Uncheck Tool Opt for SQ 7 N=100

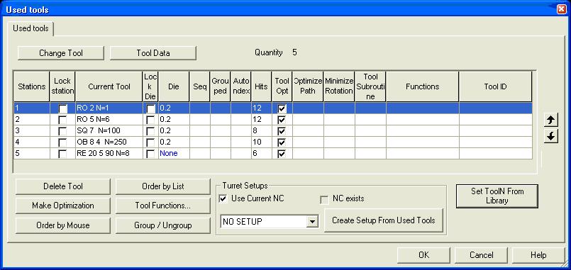point(282,131)
